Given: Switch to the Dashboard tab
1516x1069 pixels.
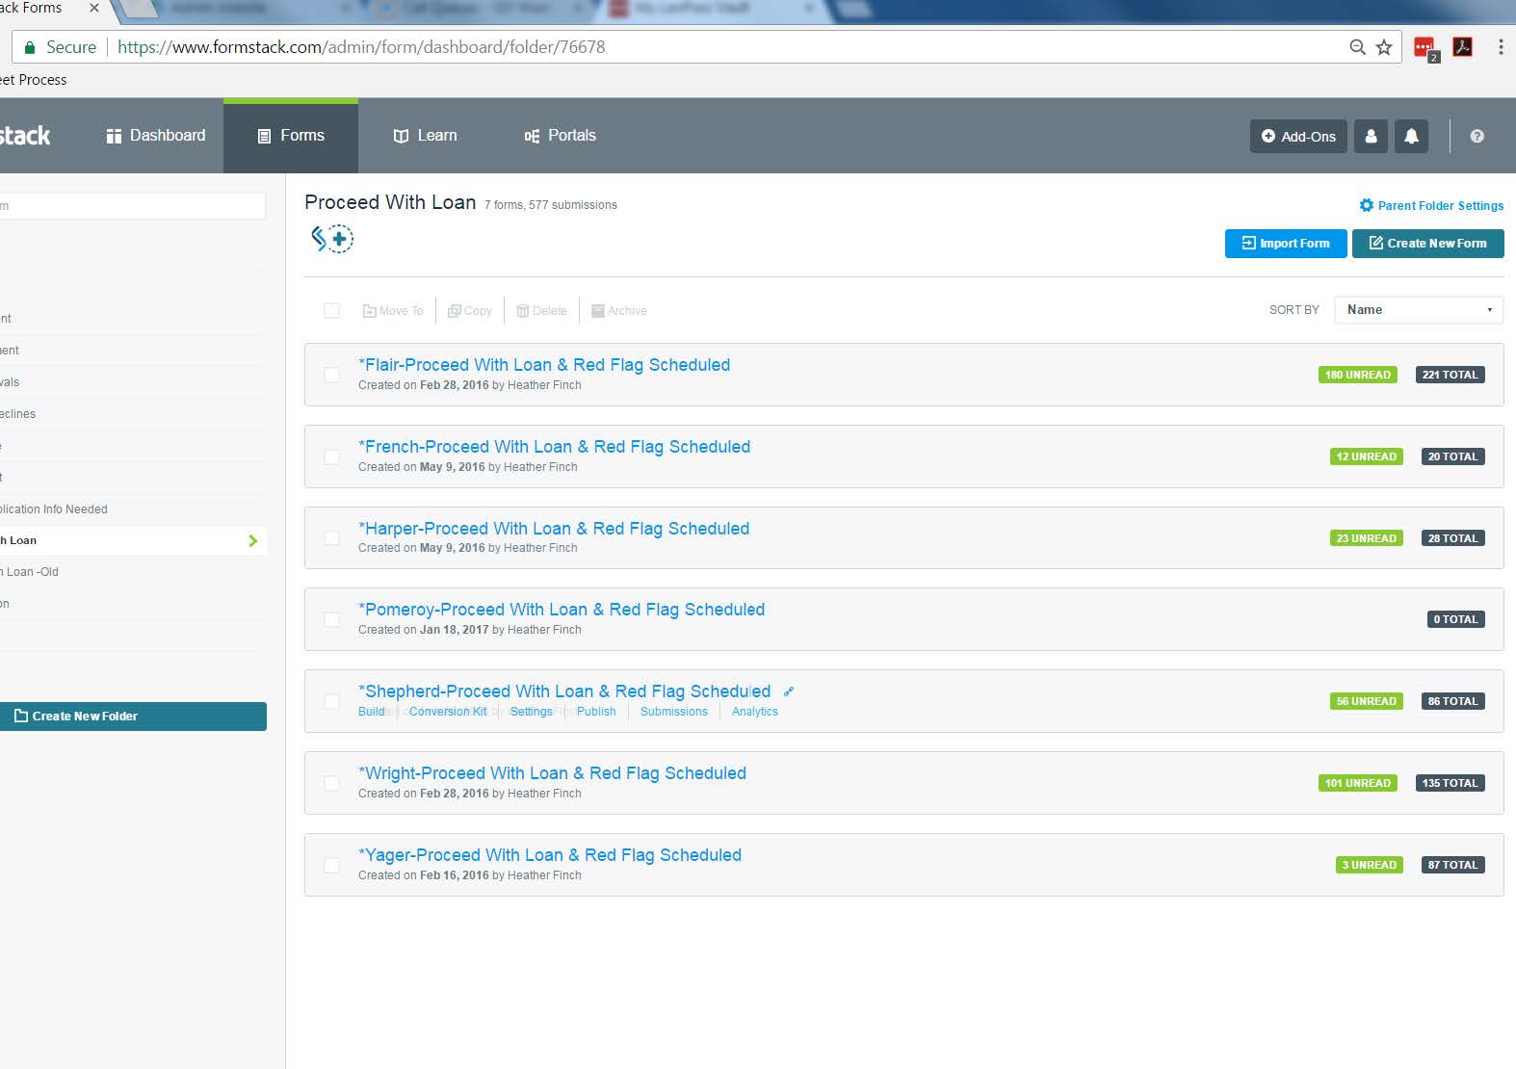Looking at the screenshot, I should coord(156,136).
